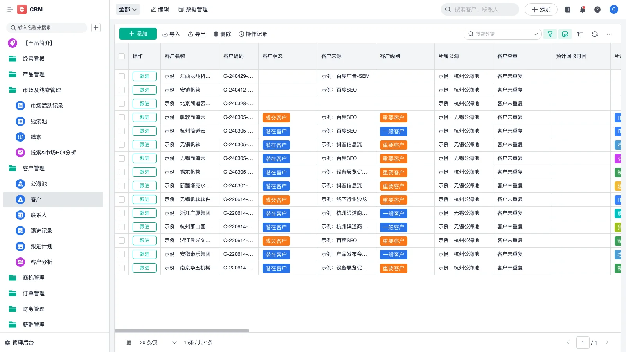Open the user avatar menu
626x352 pixels.
(x=614, y=9)
